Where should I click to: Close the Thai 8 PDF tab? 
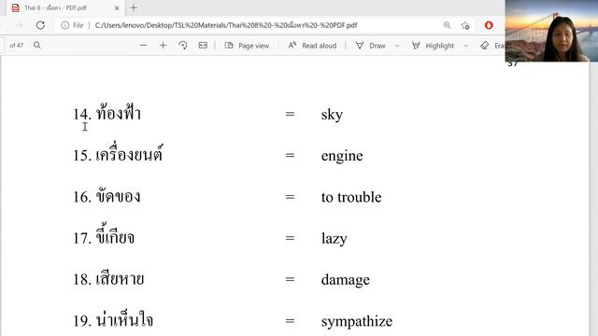pos(117,7)
